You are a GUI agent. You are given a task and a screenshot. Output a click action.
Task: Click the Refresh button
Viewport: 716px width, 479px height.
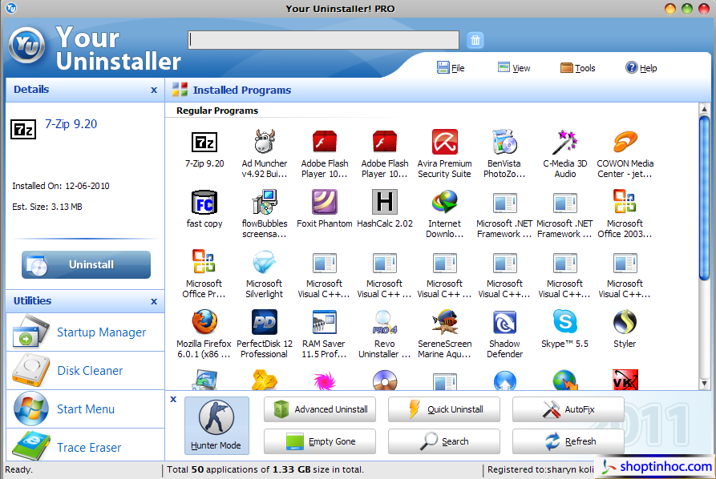tap(568, 441)
